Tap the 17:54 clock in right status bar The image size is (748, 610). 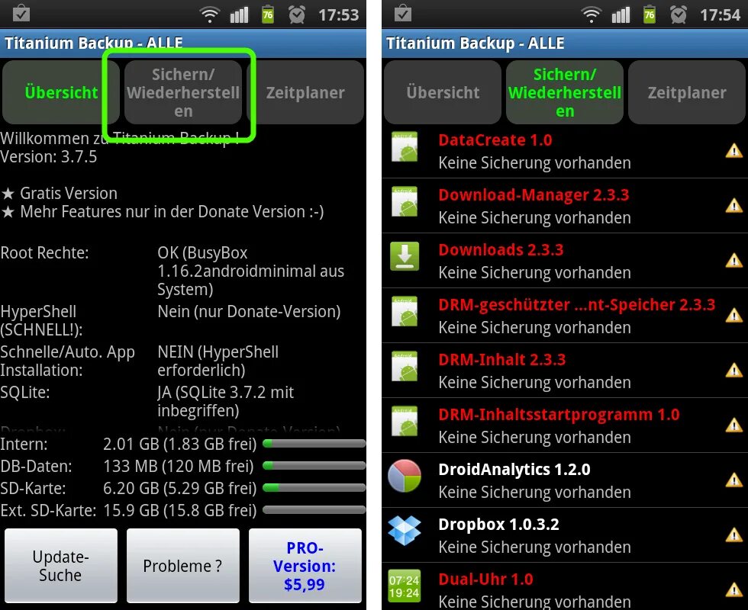click(x=720, y=15)
